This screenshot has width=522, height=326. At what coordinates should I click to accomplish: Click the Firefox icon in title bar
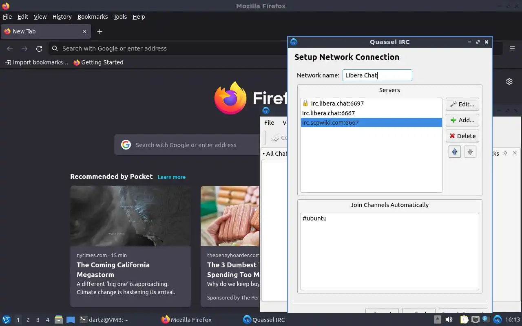[6, 6]
